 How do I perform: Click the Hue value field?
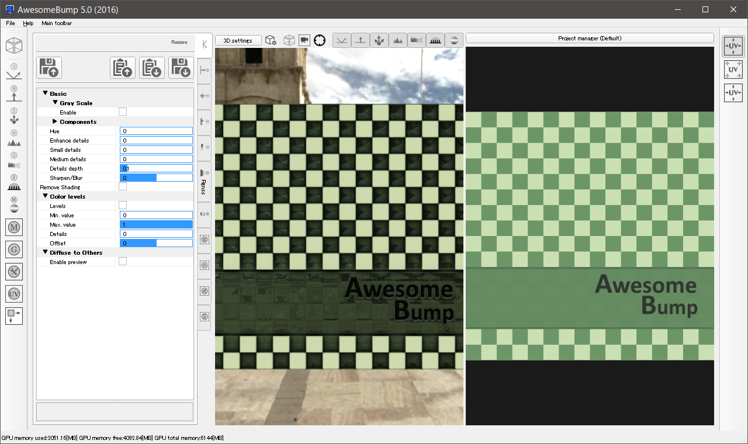[x=156, y=131]
